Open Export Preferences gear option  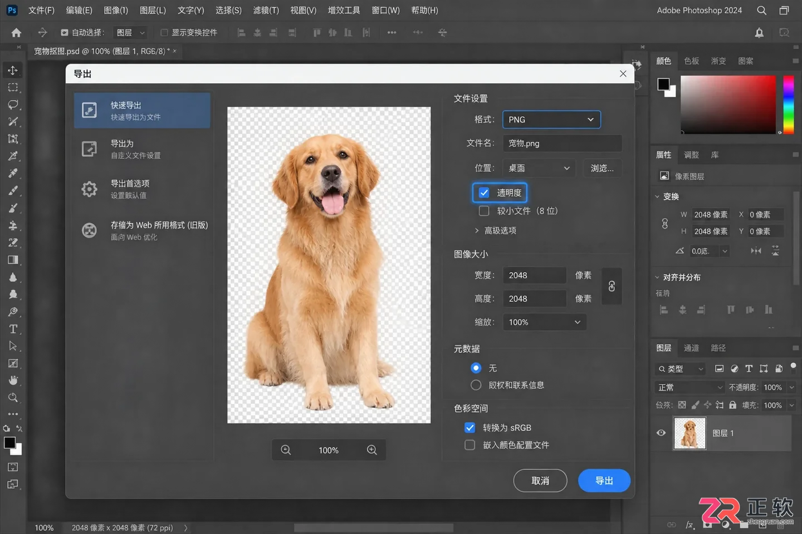point(142,189)
